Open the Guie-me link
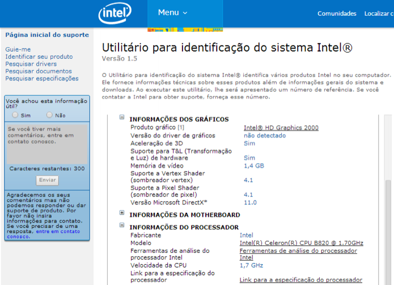394x285 pixels. click(18, 49)
